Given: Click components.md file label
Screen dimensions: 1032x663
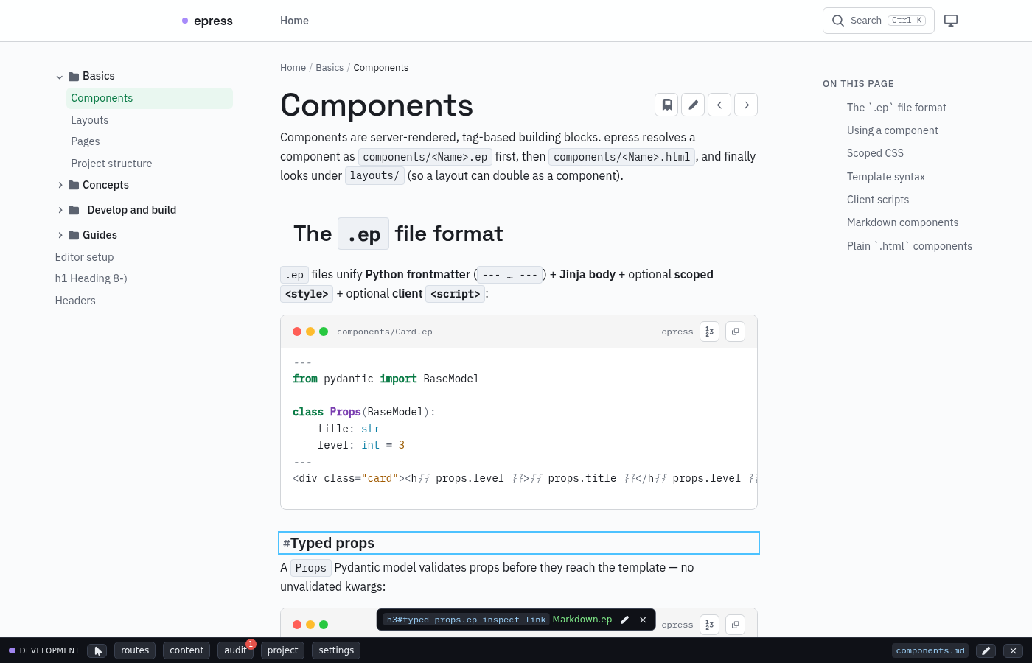Looking at the screenshot, I should click(930, 650).
